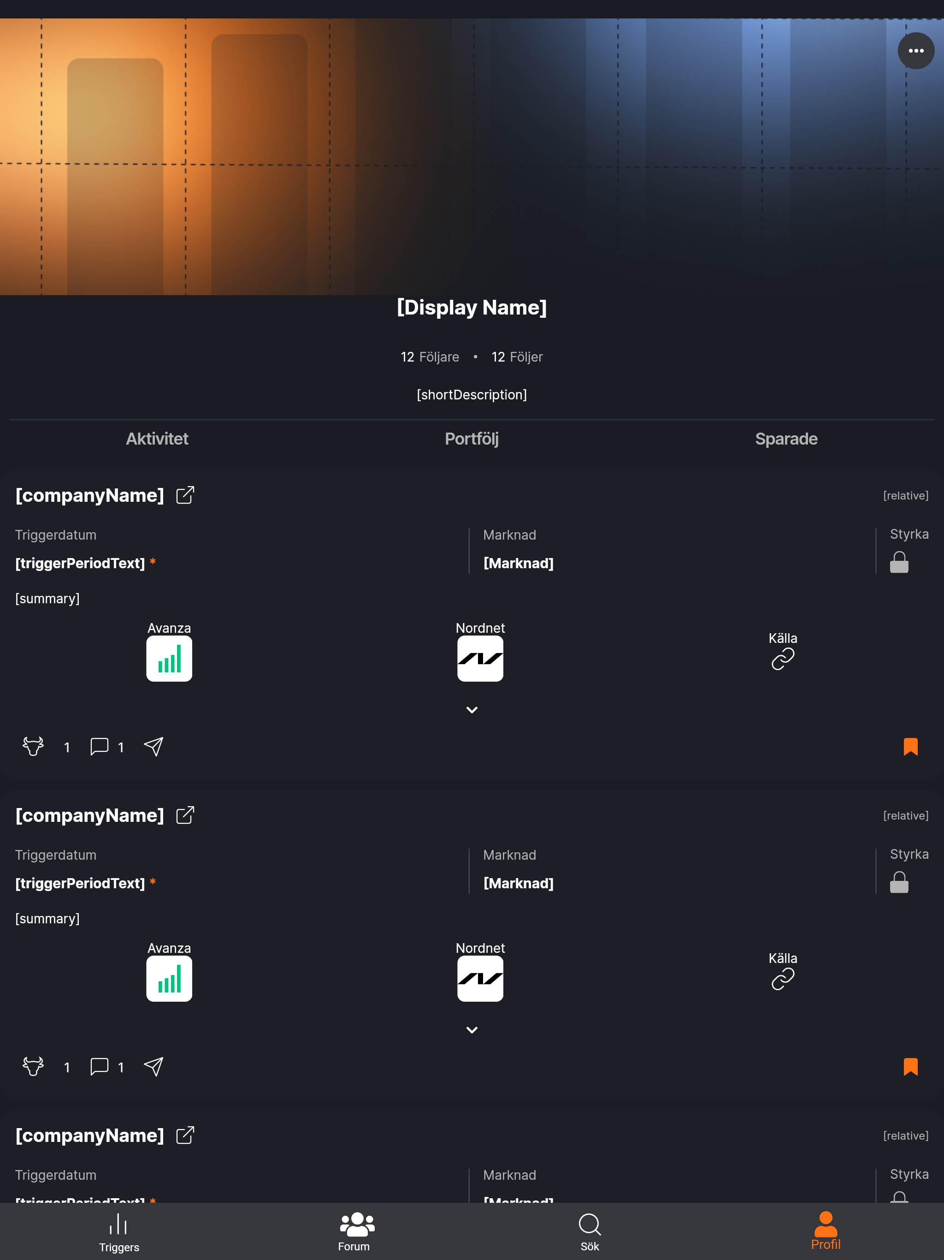The width and height of the screenshot is (944, 1260).
Task: Tap the profile cover image
Action: [x=472, y=157]
